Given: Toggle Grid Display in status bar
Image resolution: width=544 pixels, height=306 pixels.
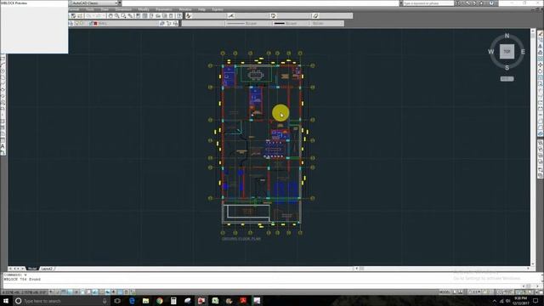Looking at the screenshot, I should pyautogui.click(x=64, y=292).
